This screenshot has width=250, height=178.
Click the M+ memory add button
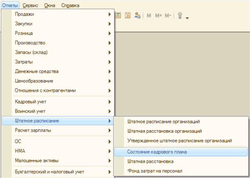[158, 16]
